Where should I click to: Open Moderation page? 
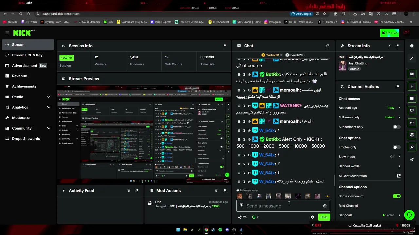(28, 118)
